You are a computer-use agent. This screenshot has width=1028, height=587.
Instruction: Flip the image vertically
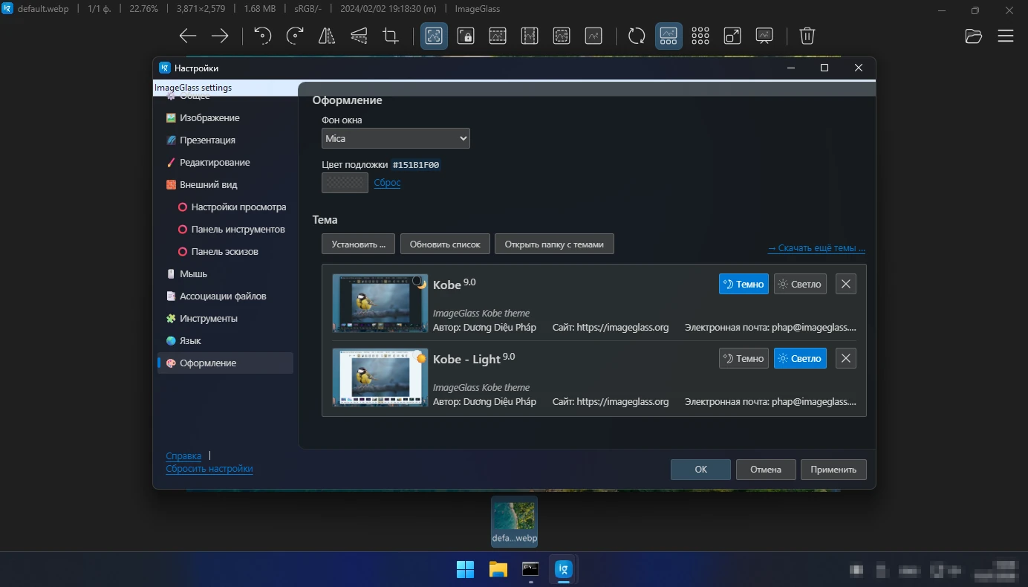(x=359, y=36)
